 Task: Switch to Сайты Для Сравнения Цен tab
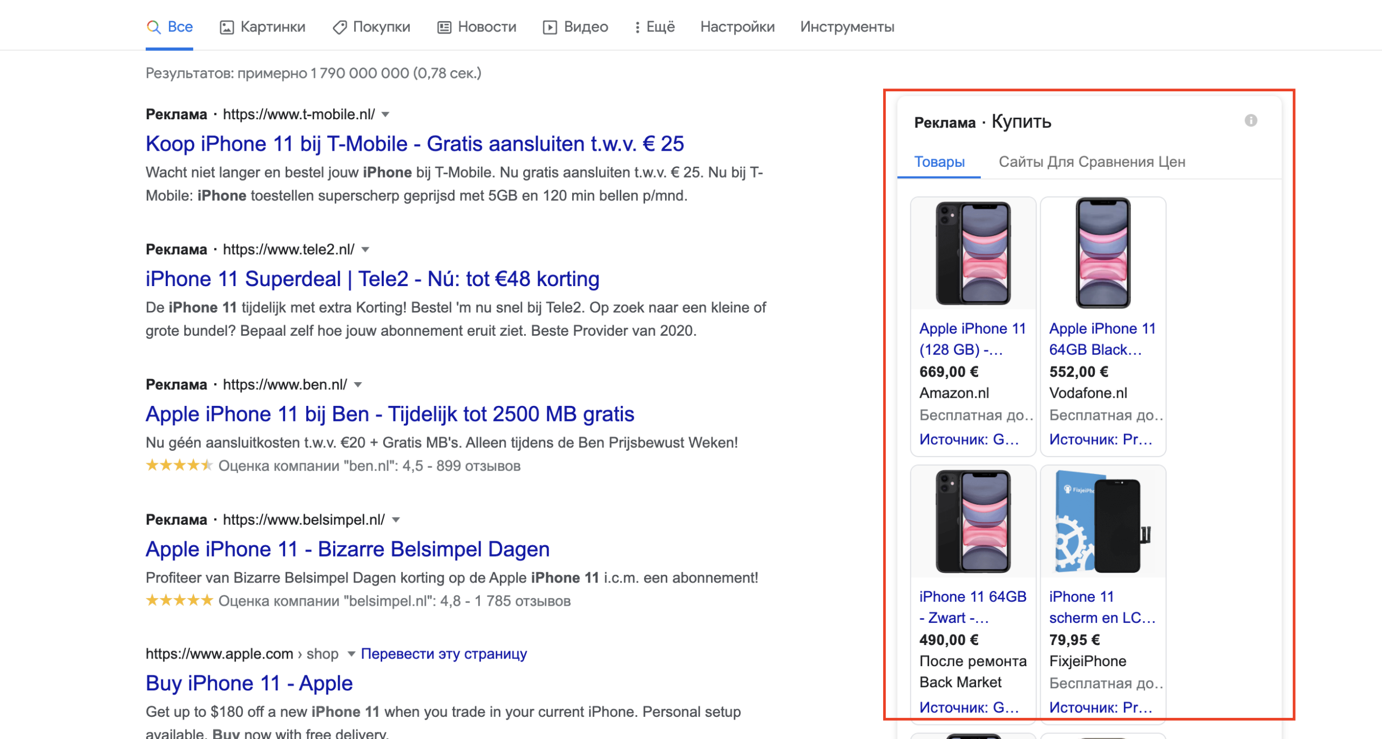pyautogui.click(x=1092, y=161)
